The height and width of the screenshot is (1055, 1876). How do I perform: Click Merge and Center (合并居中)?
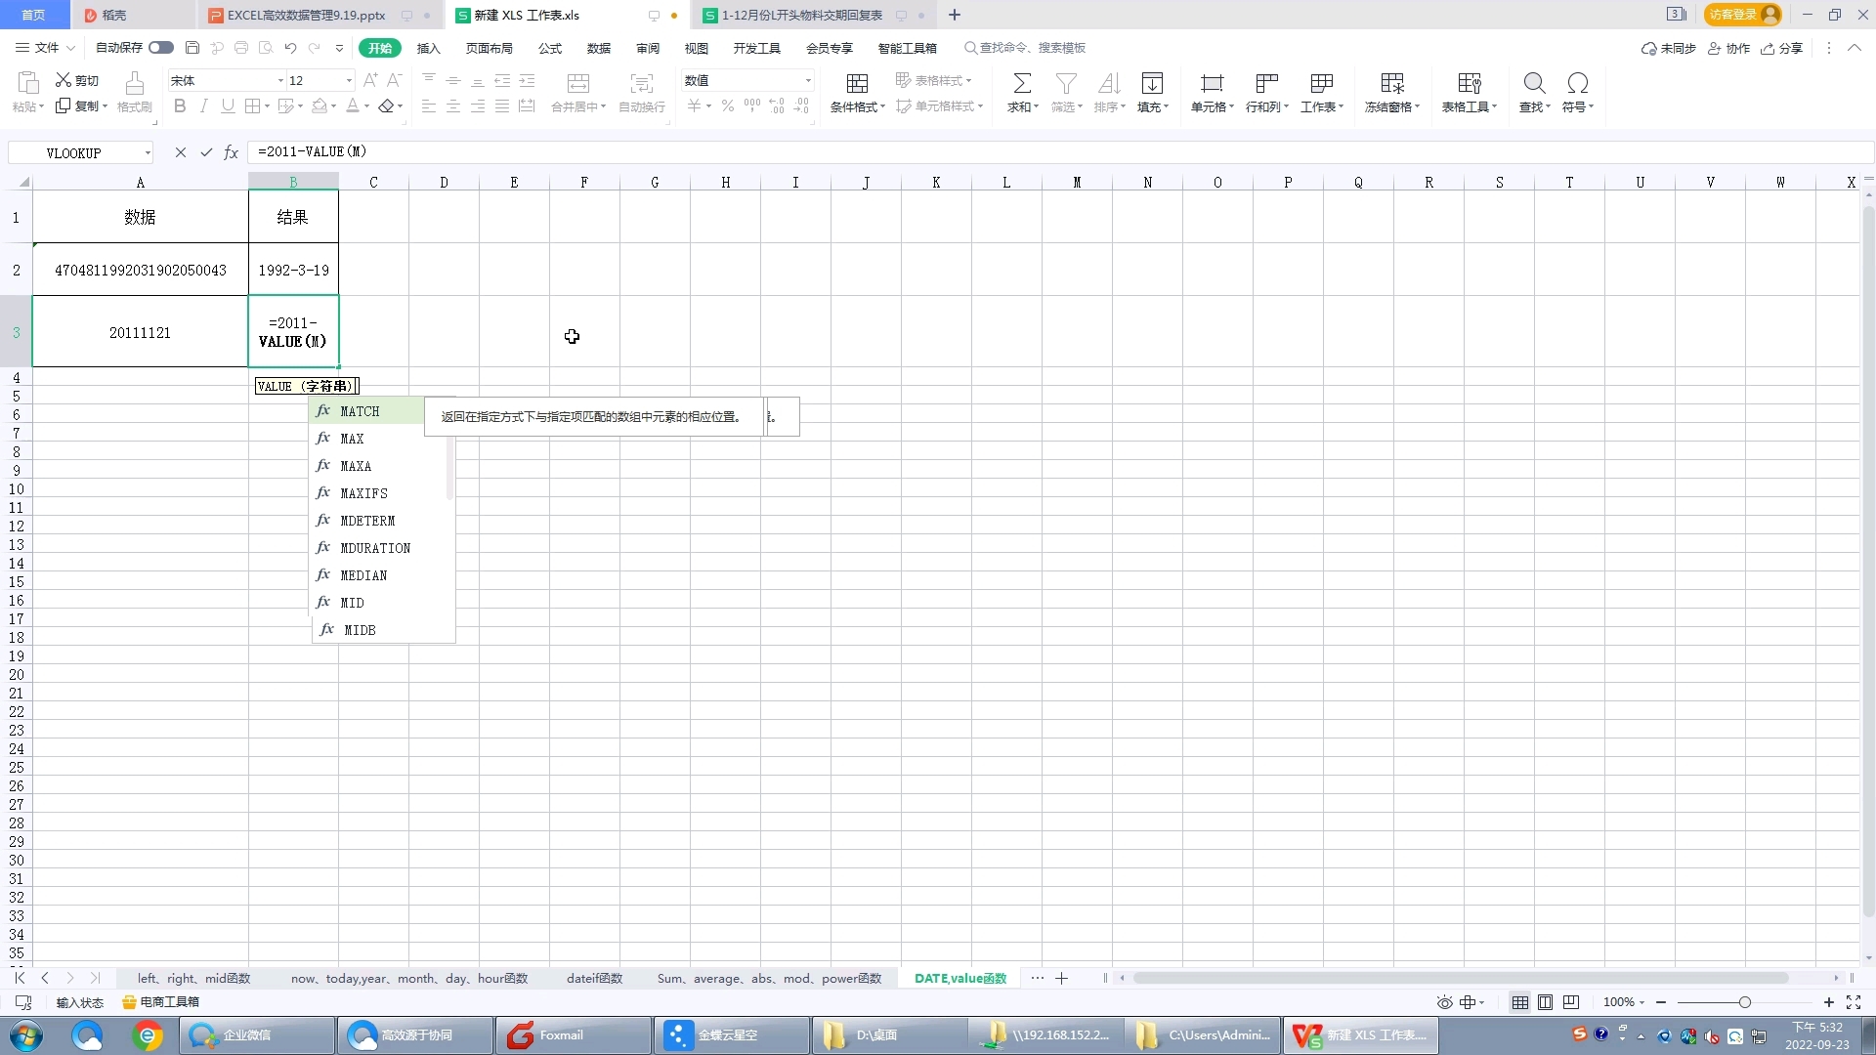point(576,93)
